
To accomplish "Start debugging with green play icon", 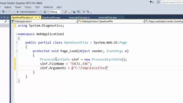I will pyautogui.click(x=18, y=12).
